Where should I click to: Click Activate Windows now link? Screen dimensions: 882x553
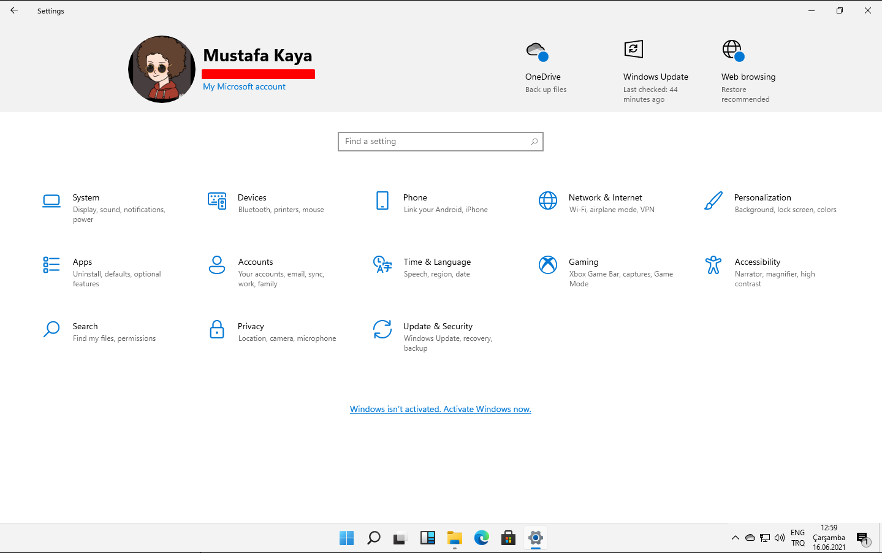coord(440,410)
